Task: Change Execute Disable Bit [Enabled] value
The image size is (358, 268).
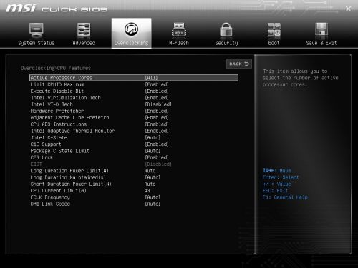Action: tap(157, 91)
